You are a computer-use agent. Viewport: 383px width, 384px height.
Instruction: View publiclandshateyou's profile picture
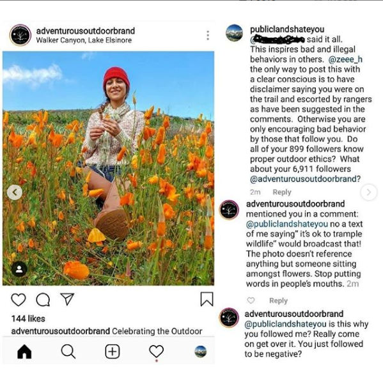click(x=234, y=33)
